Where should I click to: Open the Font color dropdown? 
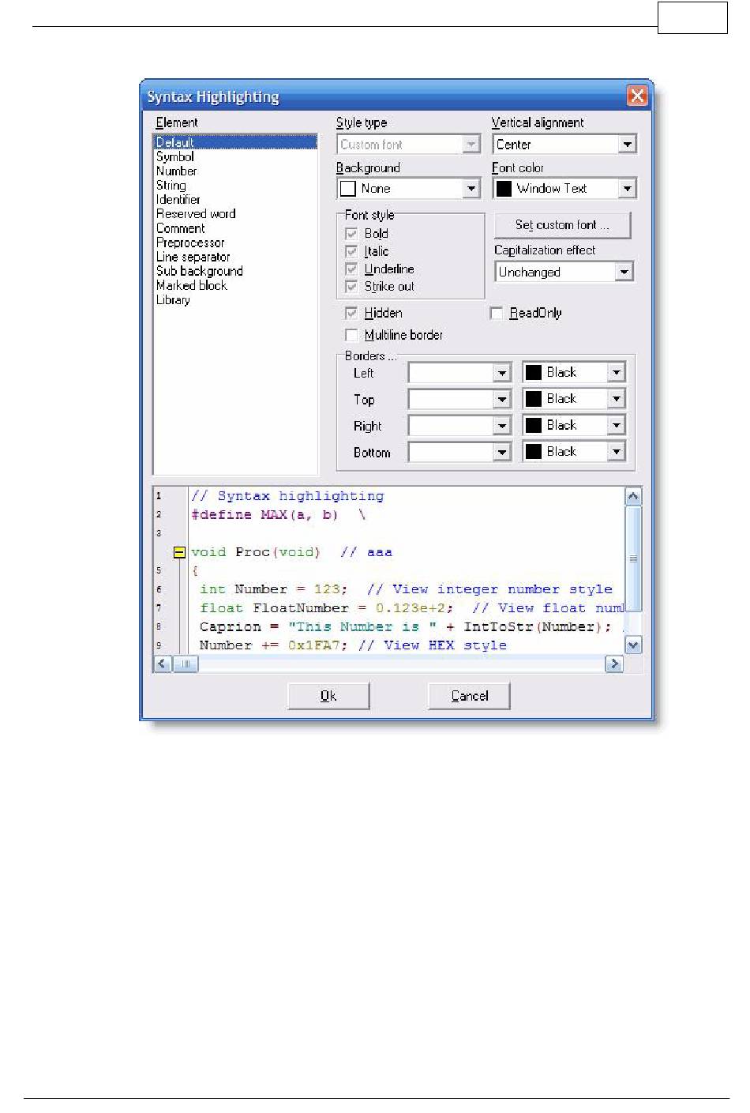627,188
